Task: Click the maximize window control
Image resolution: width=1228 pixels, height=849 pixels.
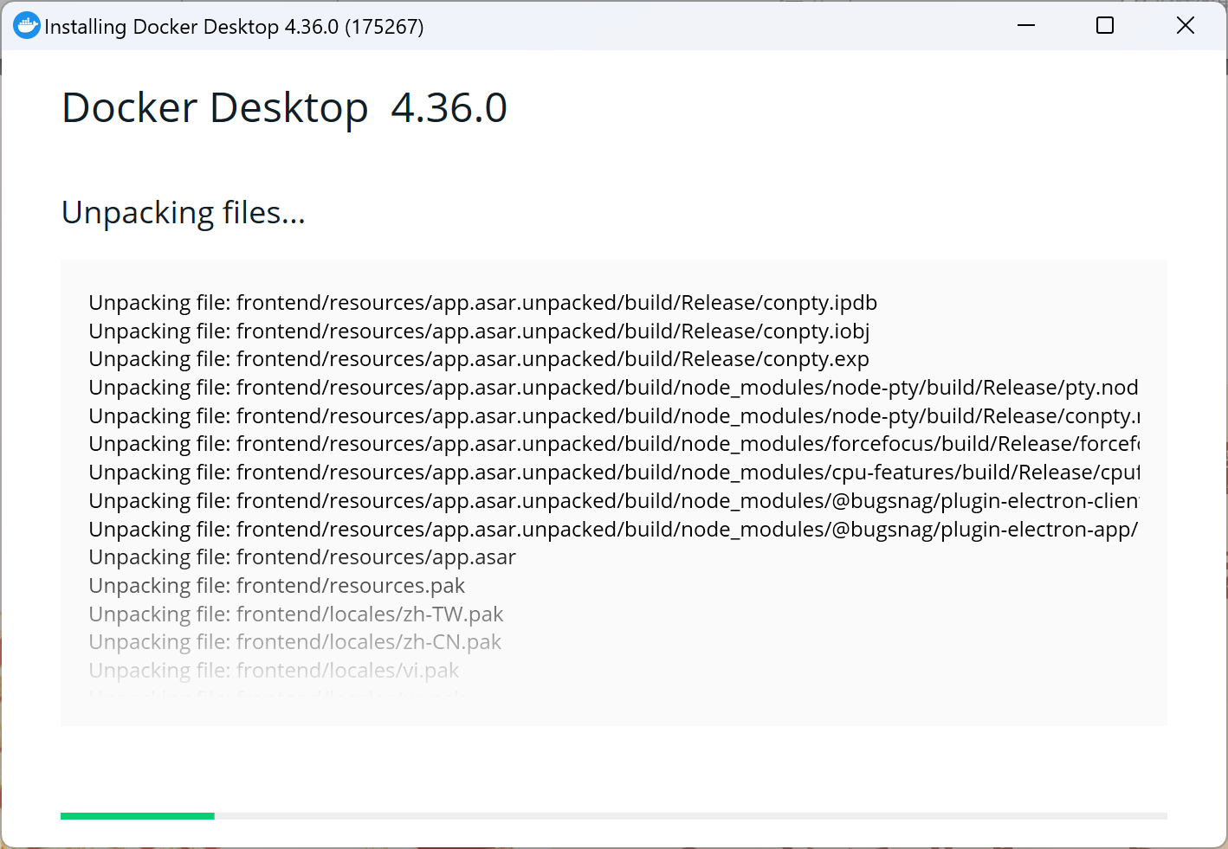Action: click(1104, 25)
